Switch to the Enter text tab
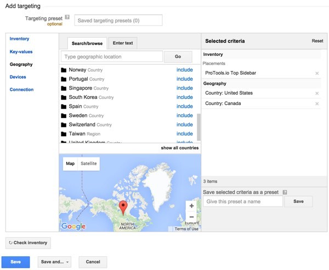Image resolution: width=329 pixels, height=270 pixels. [x=122, y=43]
